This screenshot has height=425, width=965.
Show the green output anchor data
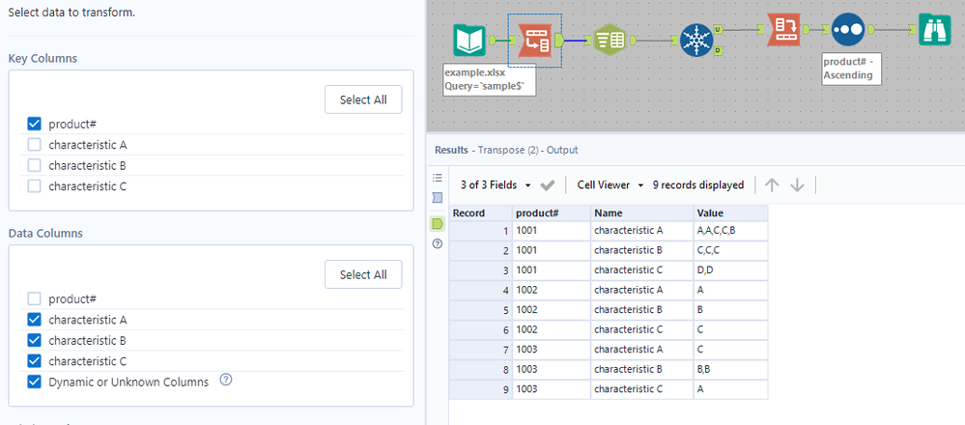(438, 223)
